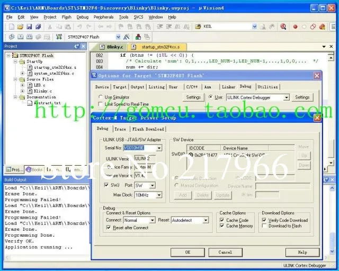
Task: Collapse the Source Files group
Action: pos(15,79)
